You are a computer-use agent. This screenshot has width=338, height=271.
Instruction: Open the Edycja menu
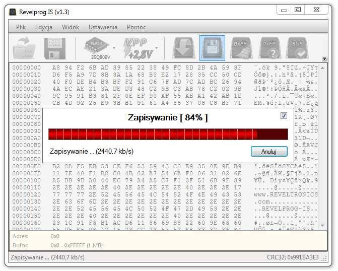coord(44,27)
